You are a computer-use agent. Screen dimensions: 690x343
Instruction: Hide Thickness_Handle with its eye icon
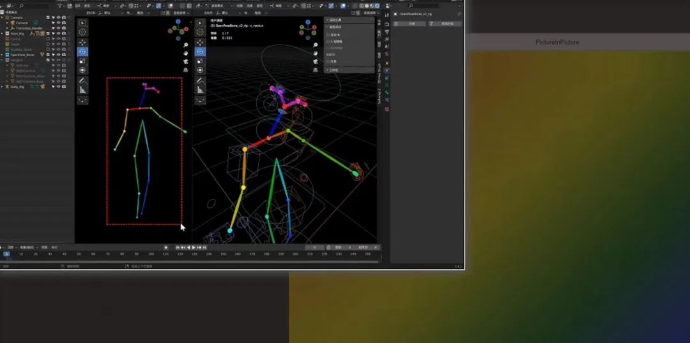(59, 28)
